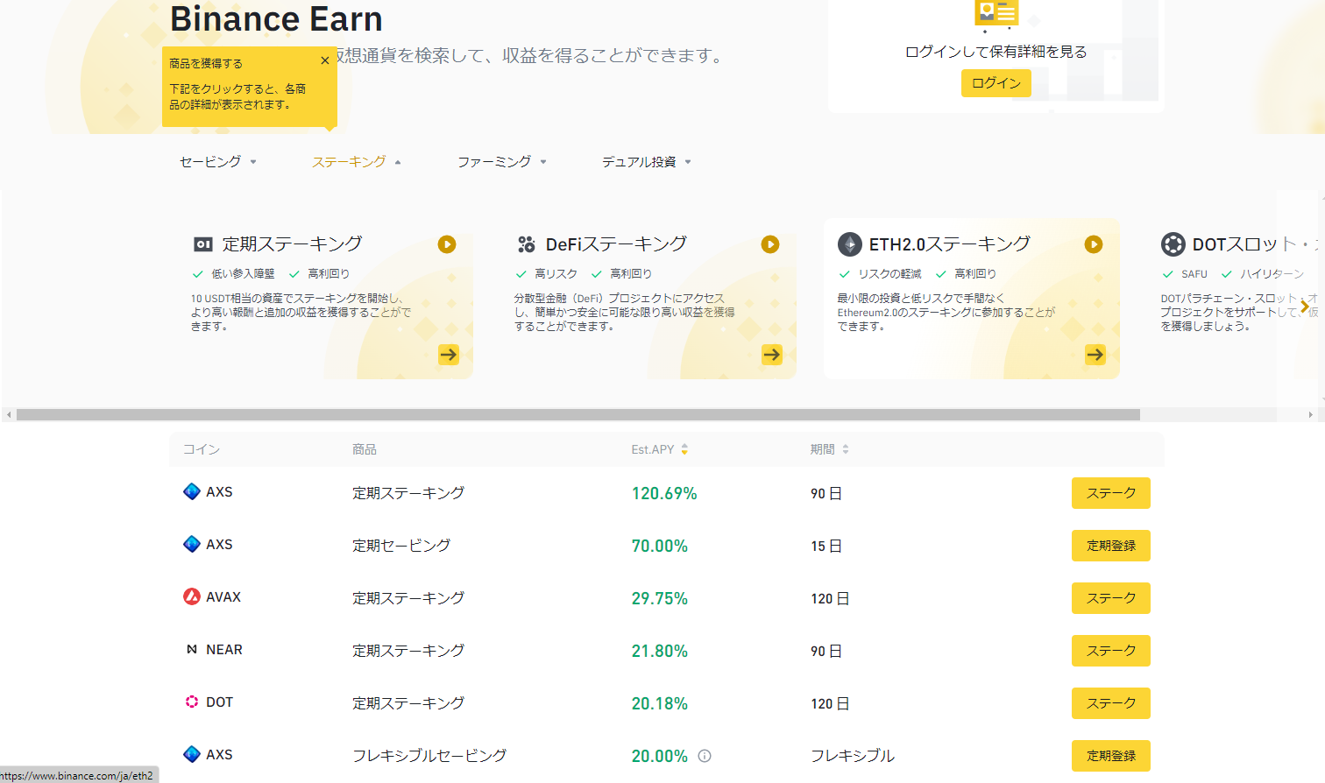Click the Polkadot logo on DOTスロット card
Screen dimensions: 1325x783
1173,244
